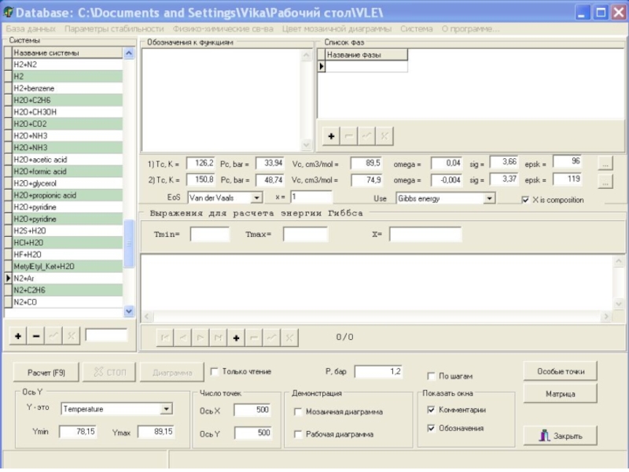The image size is (629, 472).
Task: Click the plus icon in the Gibbs expressions navigator
Action: coord(235,337)
